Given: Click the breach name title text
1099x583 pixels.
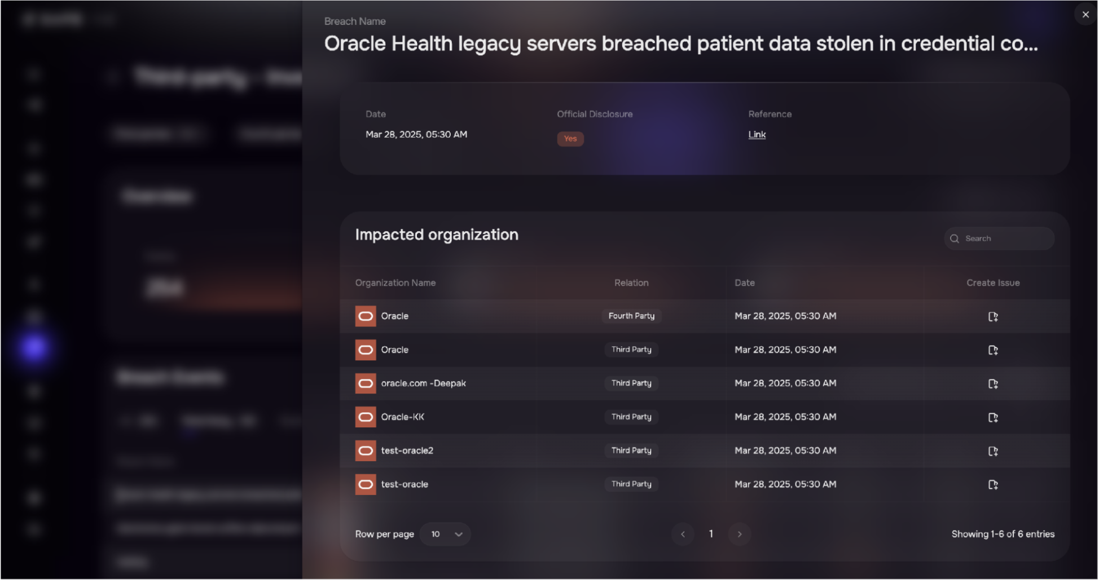Looking at the screenshot, I should coord(680,44).
